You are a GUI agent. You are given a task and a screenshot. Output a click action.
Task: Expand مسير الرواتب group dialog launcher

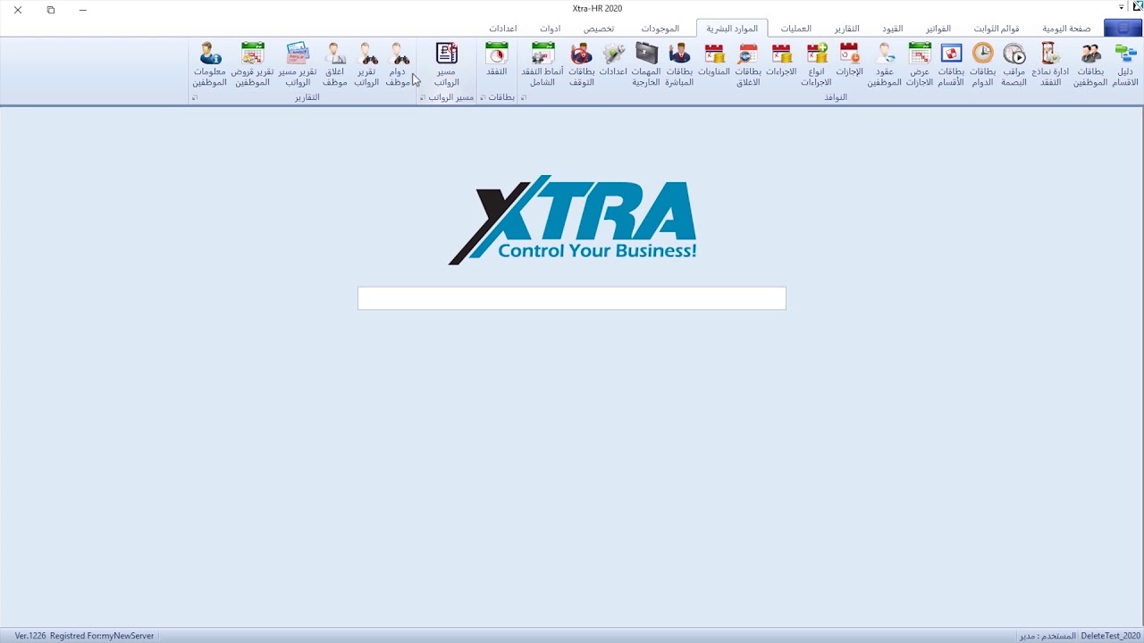(x=423, y=97)
